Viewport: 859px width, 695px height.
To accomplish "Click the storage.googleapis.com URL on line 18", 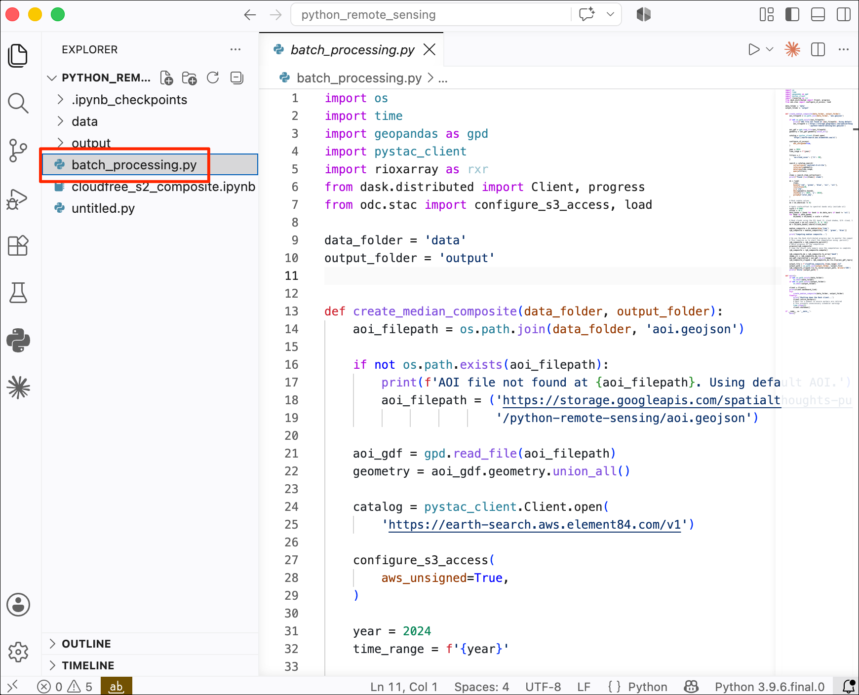I will (641, 400).
